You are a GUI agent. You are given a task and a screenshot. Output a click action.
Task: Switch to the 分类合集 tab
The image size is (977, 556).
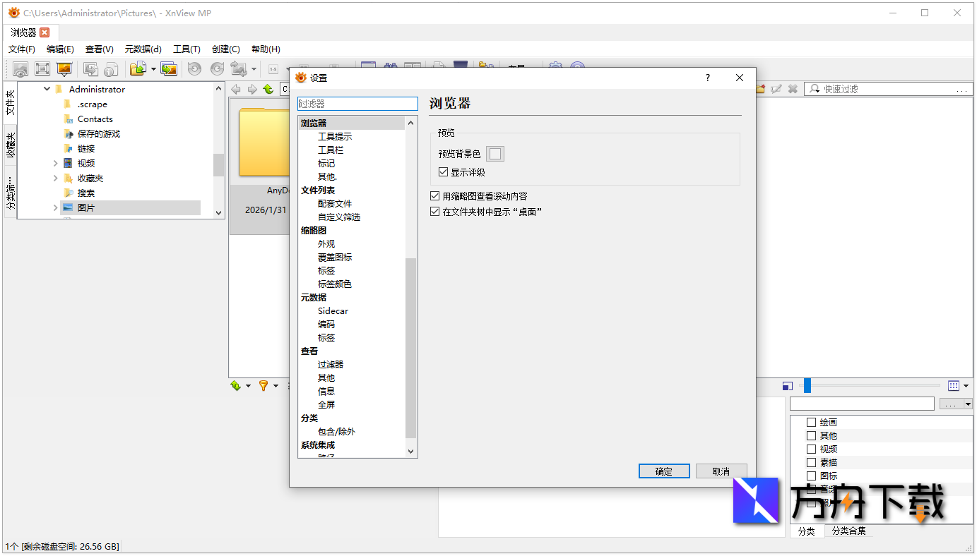[848, 531]
